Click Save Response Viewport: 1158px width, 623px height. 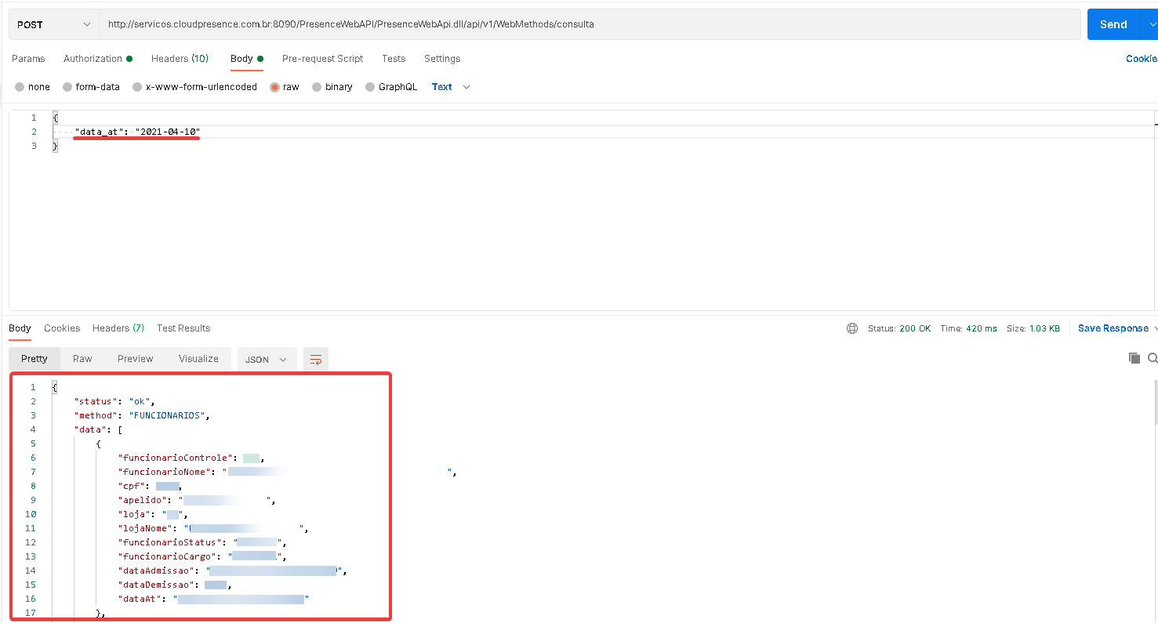(x=1113, y=328)
